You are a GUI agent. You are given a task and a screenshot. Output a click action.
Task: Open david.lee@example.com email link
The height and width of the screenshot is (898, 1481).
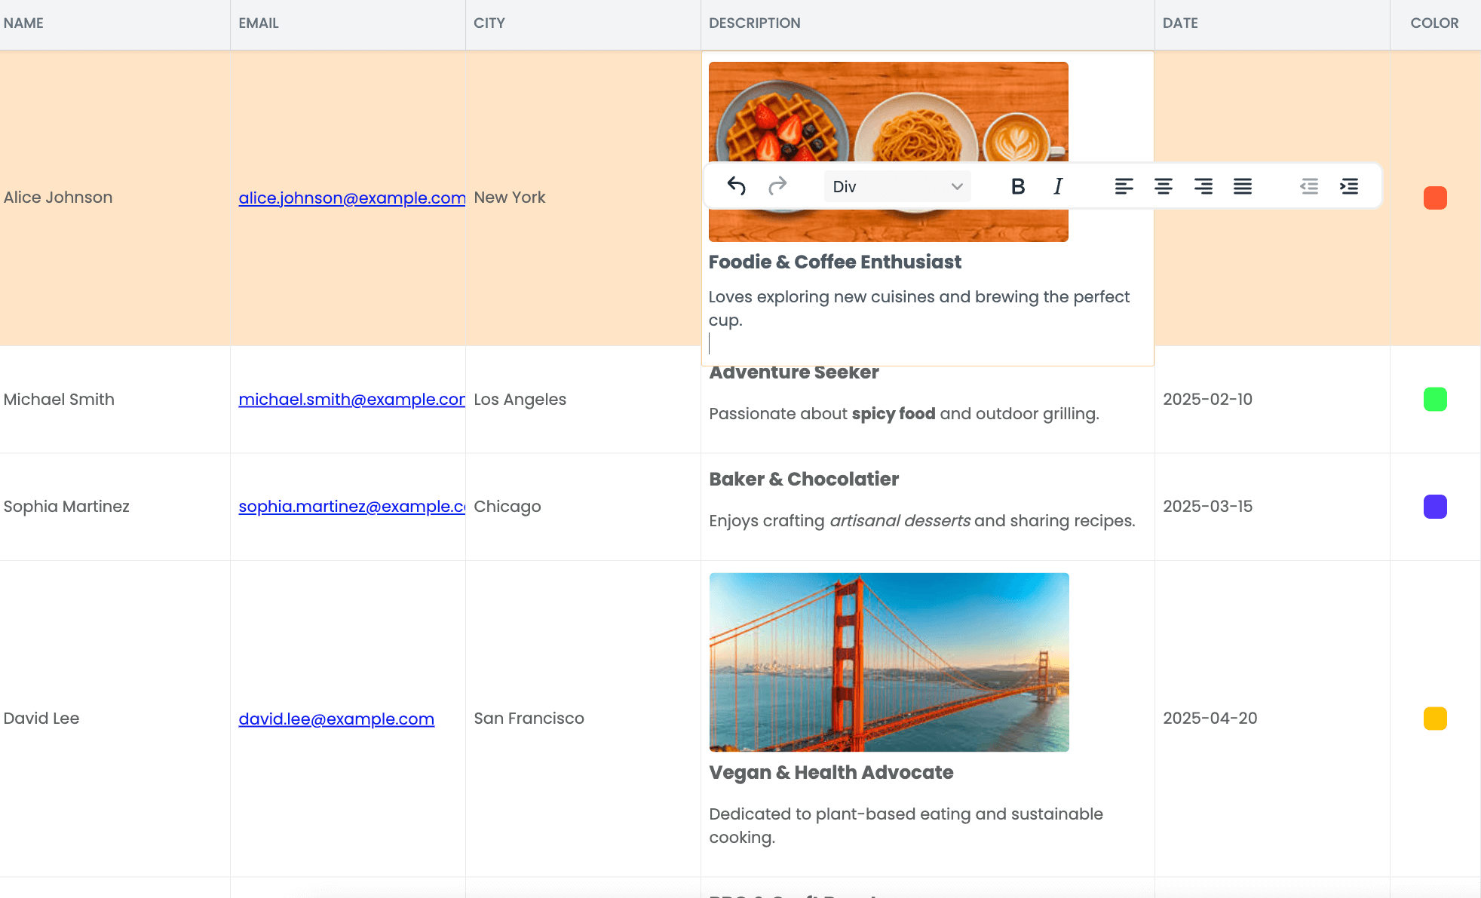click(336, 719)
